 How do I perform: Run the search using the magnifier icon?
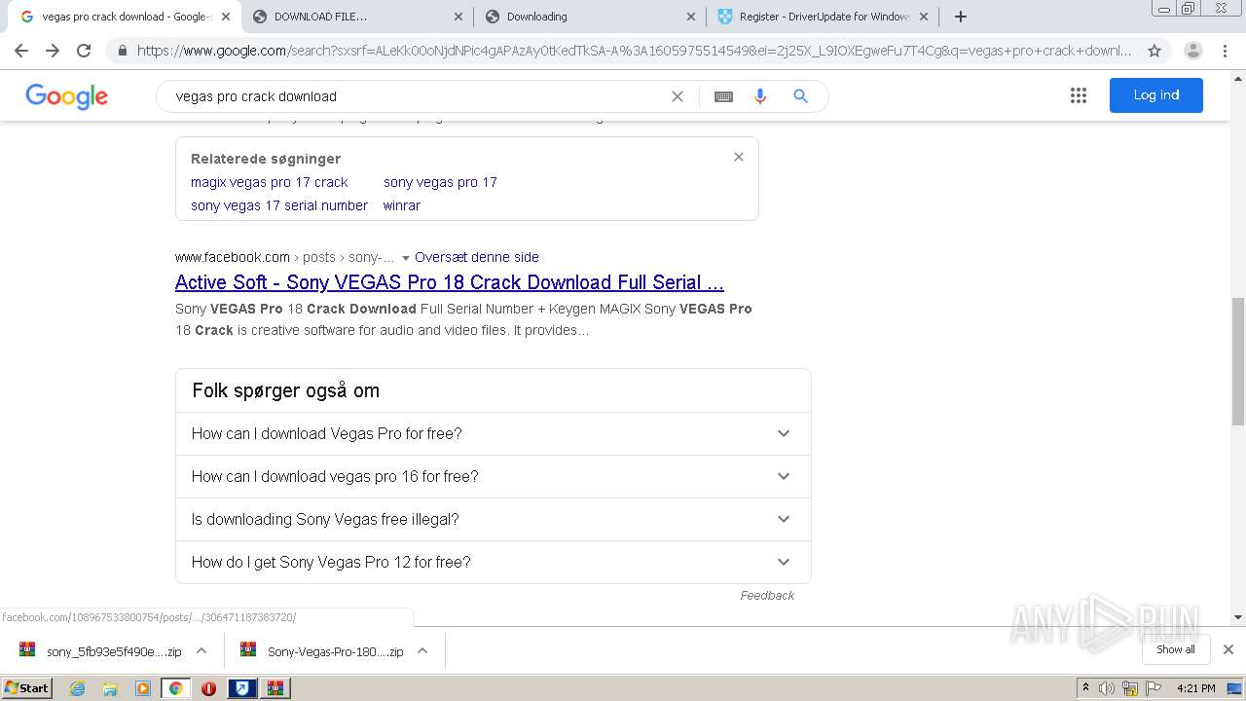[x=800, y=96]
